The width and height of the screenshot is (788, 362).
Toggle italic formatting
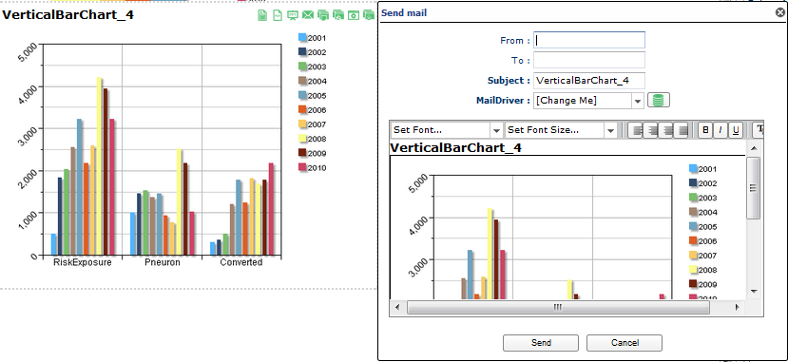(721, 130)
